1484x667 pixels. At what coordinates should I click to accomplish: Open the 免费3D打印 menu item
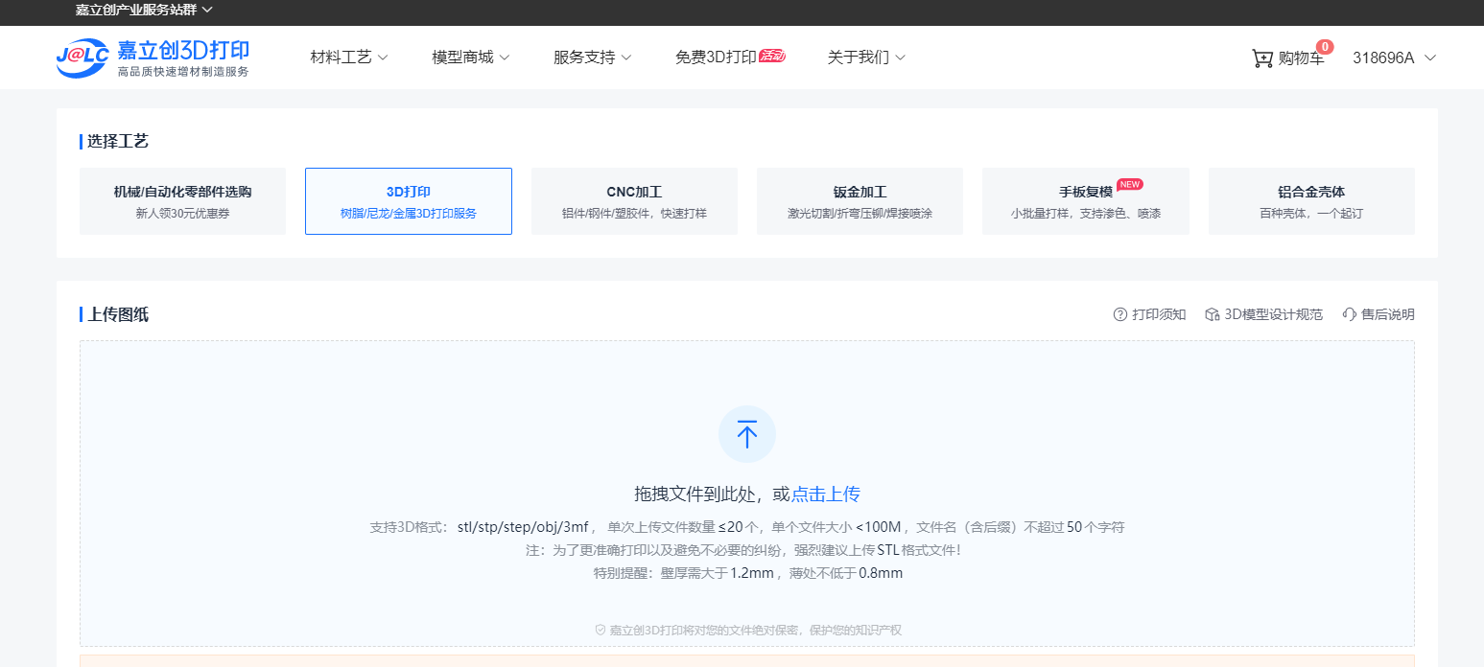[716, 57]
